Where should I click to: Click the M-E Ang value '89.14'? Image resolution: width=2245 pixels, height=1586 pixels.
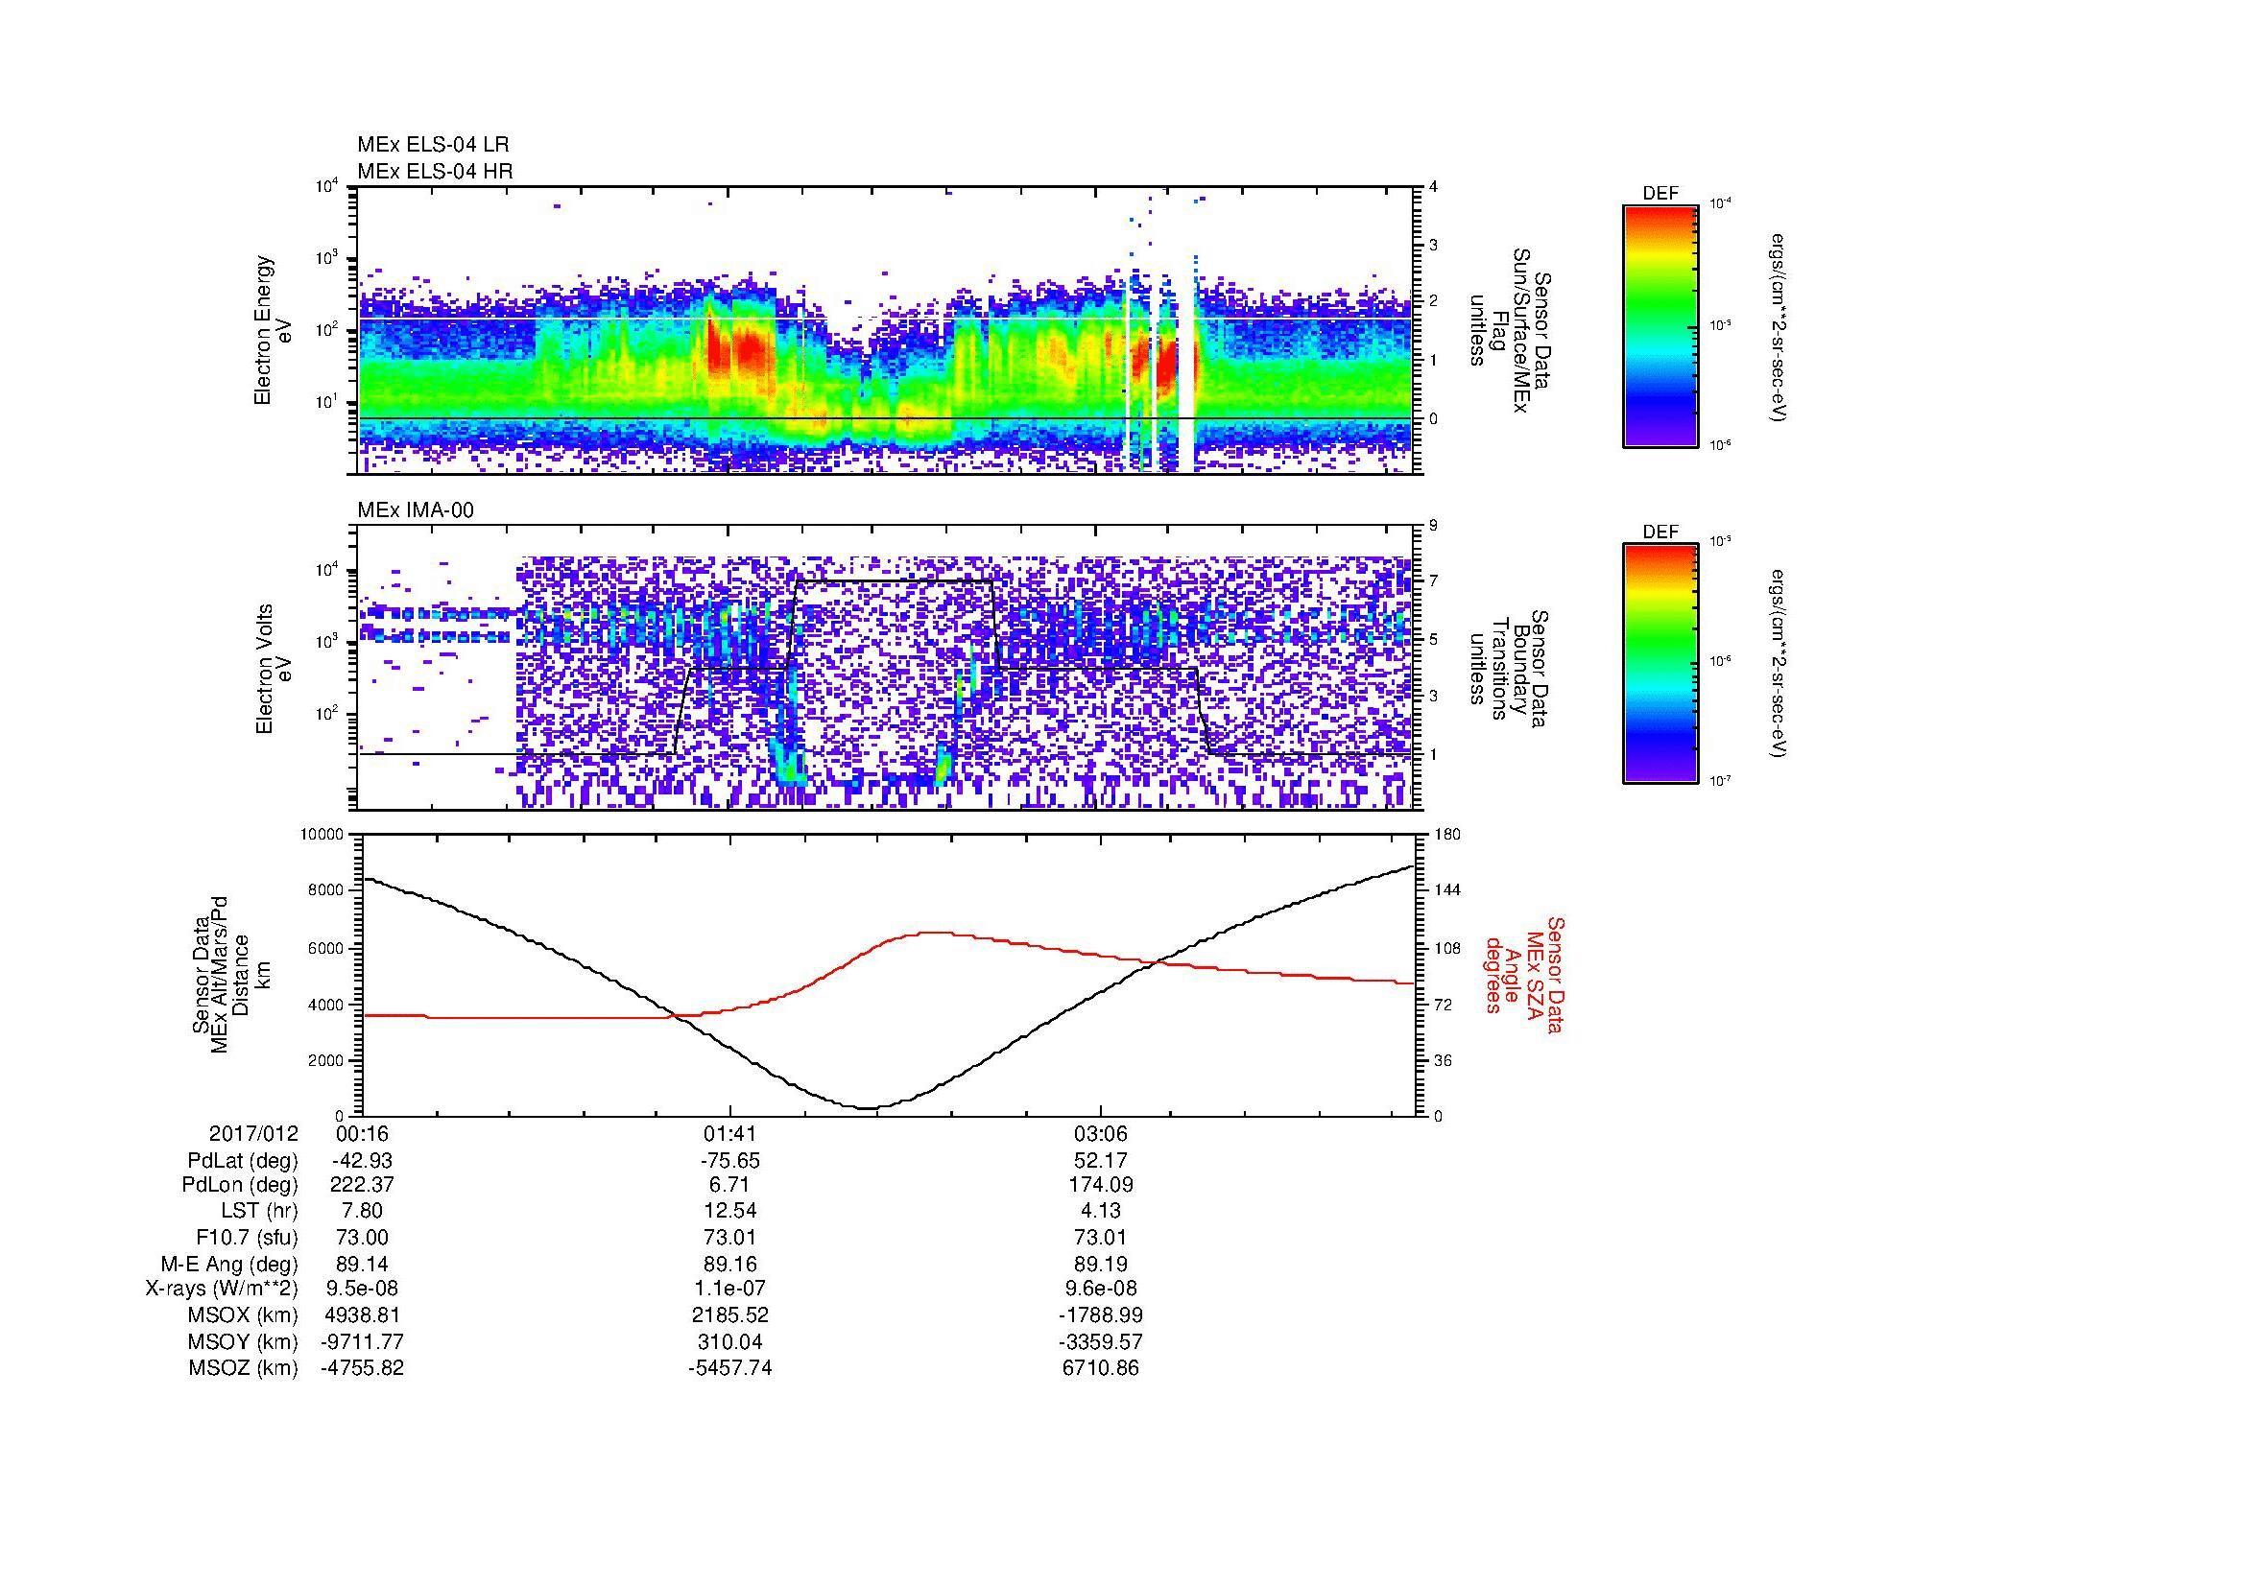point(363,1264)
